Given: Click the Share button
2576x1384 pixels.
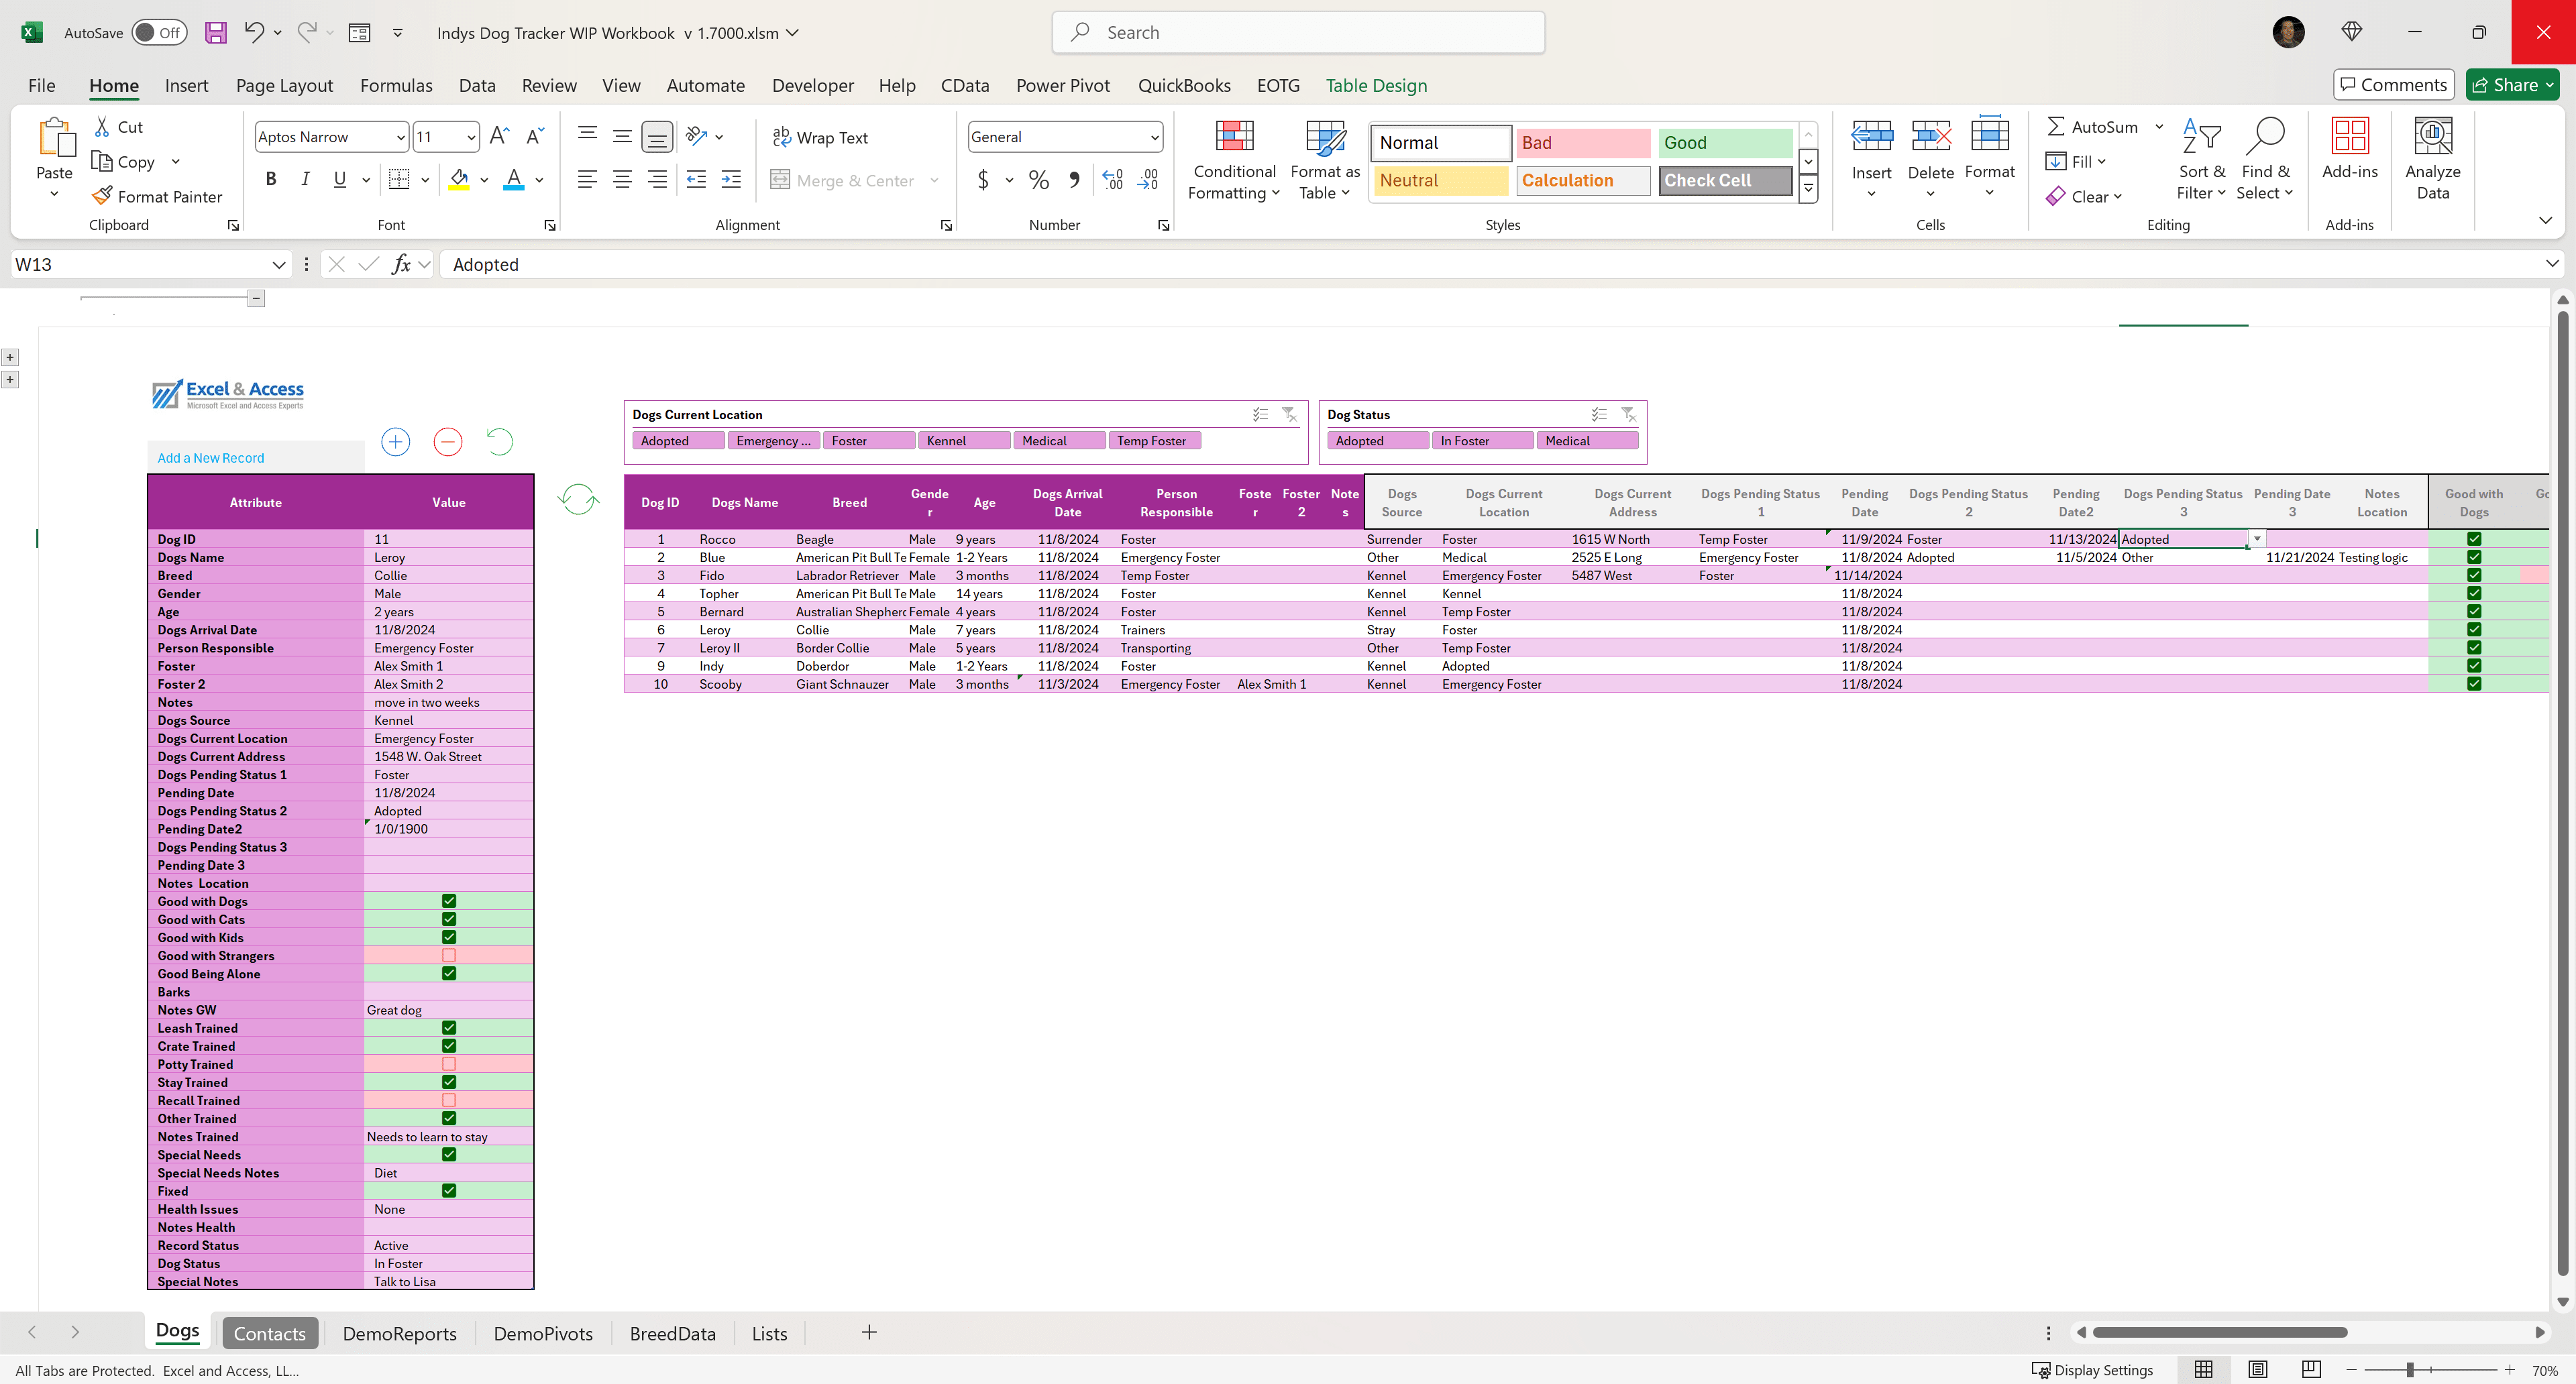Looking at the screenshot, I should [x=2505, y=85].
